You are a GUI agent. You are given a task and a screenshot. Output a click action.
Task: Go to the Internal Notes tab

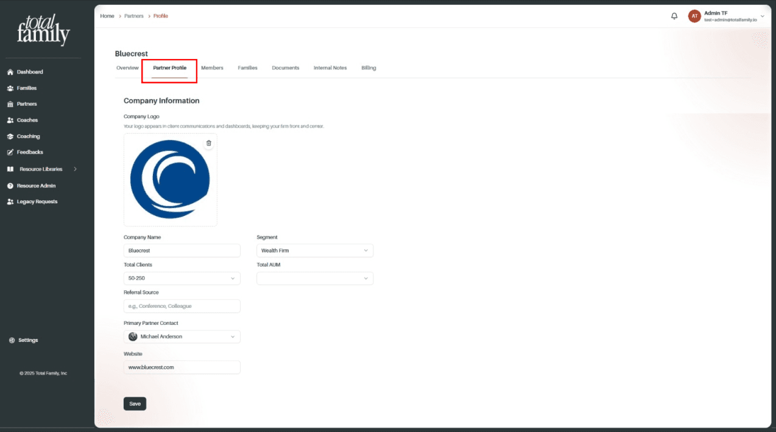330,68
